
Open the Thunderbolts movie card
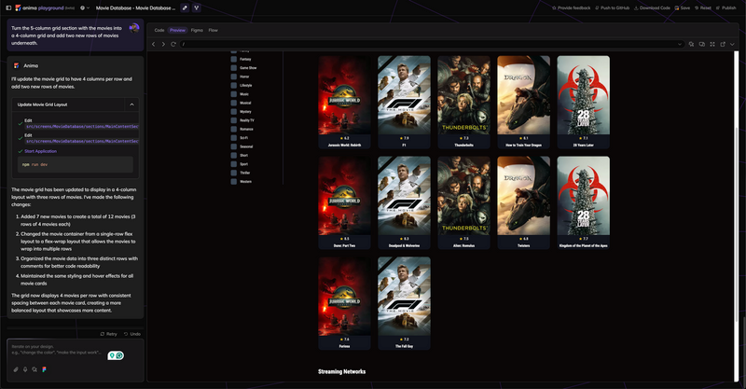pyautogui.click(x=463, y=102)
